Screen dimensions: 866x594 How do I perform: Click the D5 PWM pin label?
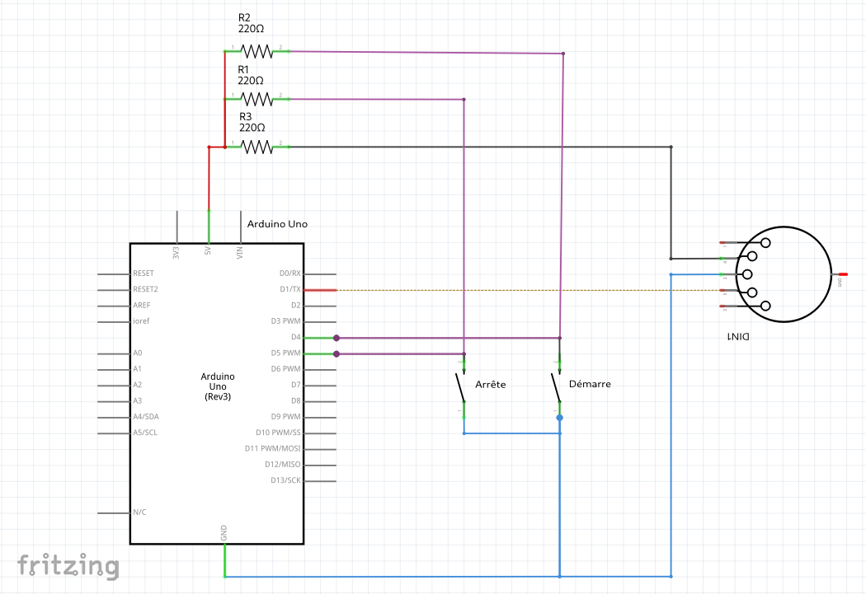286,353
